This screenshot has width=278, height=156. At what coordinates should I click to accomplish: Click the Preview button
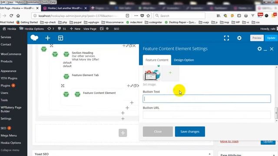click(x=257, y=38)
